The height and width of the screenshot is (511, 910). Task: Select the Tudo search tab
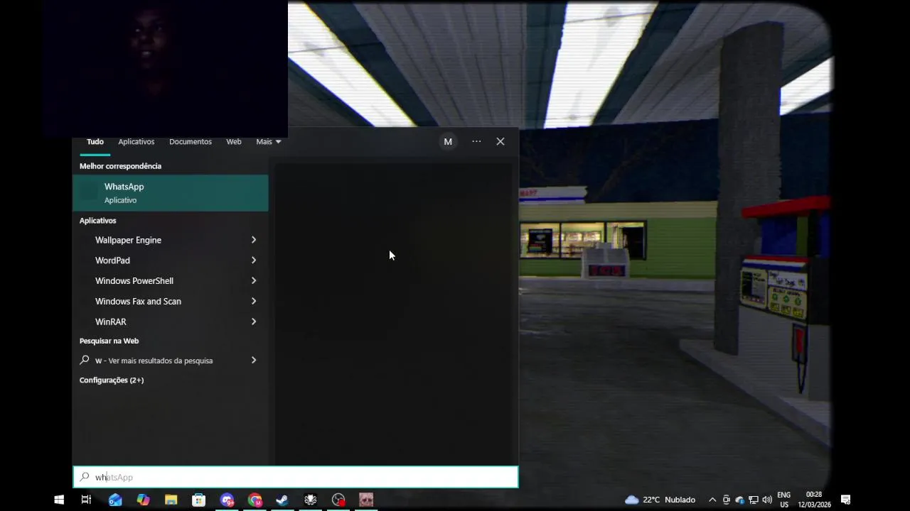pos(95,142)
